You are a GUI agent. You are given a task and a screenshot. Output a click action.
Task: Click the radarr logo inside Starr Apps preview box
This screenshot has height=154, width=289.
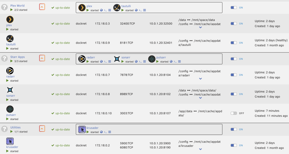pos(82,59)
